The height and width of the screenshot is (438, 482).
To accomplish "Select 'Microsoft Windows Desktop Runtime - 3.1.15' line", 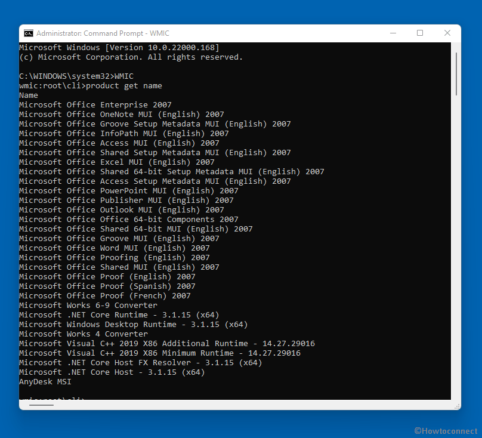I will (x=134, y=324).
